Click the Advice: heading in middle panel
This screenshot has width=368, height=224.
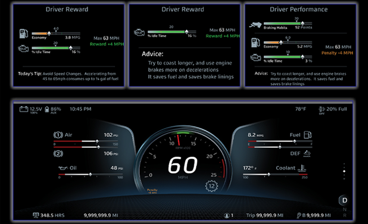pos(153,54)
